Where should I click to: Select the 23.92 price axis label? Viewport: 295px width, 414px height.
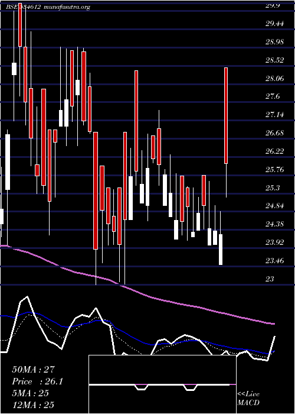point(275,242)
